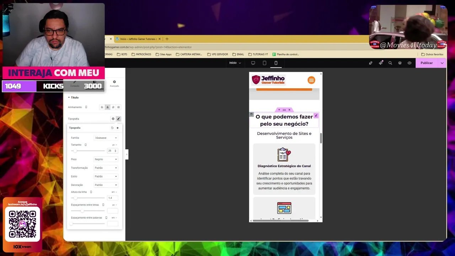The image size is (455, 256).
Task: Open the Peso weight dropdown
Action: 106,159
